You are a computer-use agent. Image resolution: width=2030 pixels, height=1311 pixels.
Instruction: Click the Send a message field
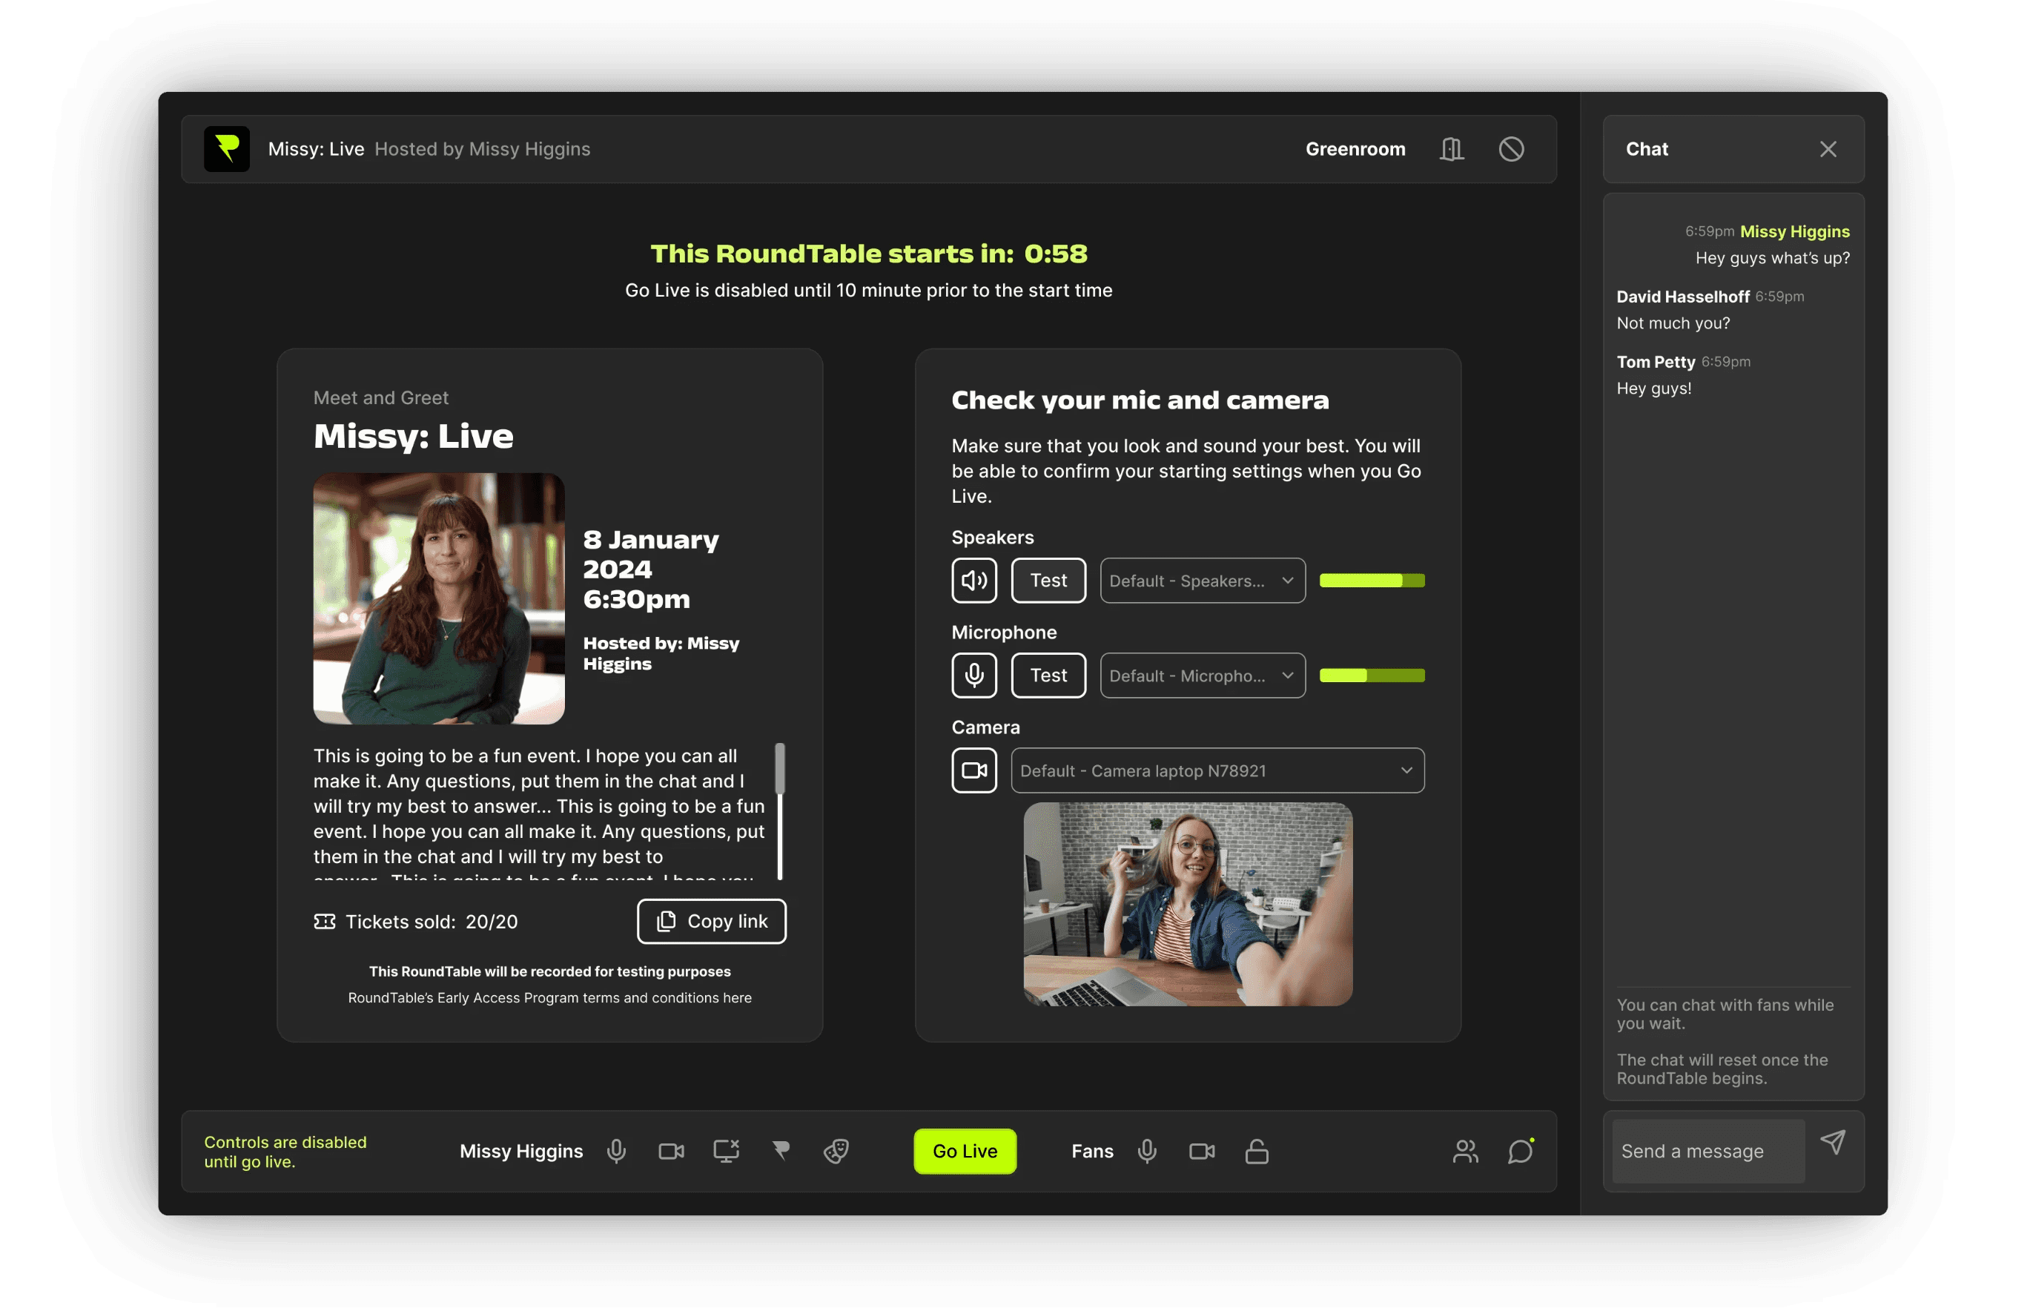1707,1151
